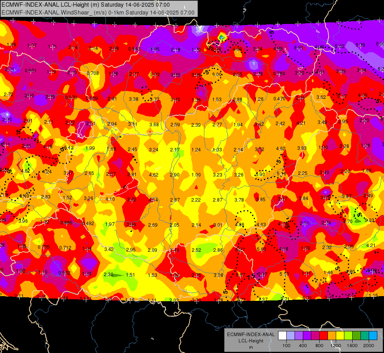This screenshot has height=353, width=384.
Task: Click the WindShear 0-1km title line
Action: tap(98, 13)
